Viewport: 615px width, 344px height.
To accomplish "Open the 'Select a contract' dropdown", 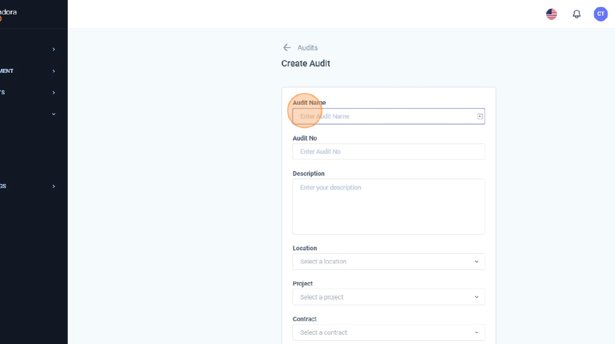I will (x=388, y=332).
